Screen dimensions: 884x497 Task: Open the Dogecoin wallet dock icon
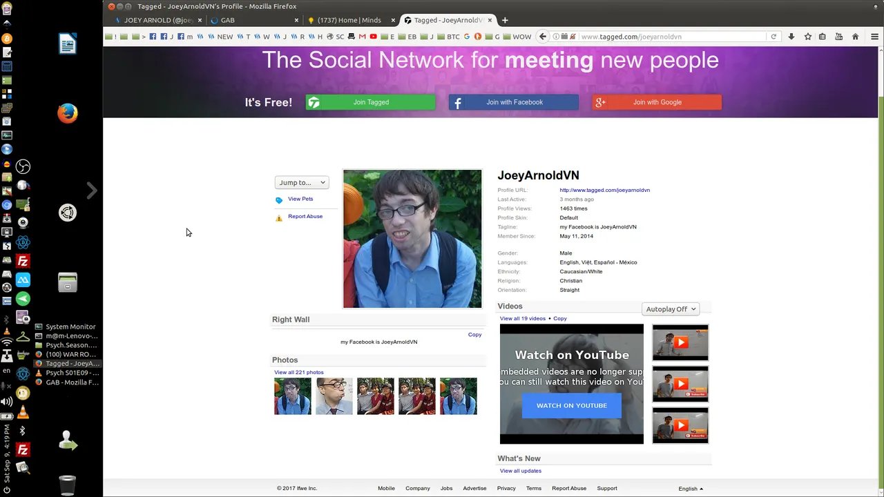pyautogui.click(x=23, y=393)
